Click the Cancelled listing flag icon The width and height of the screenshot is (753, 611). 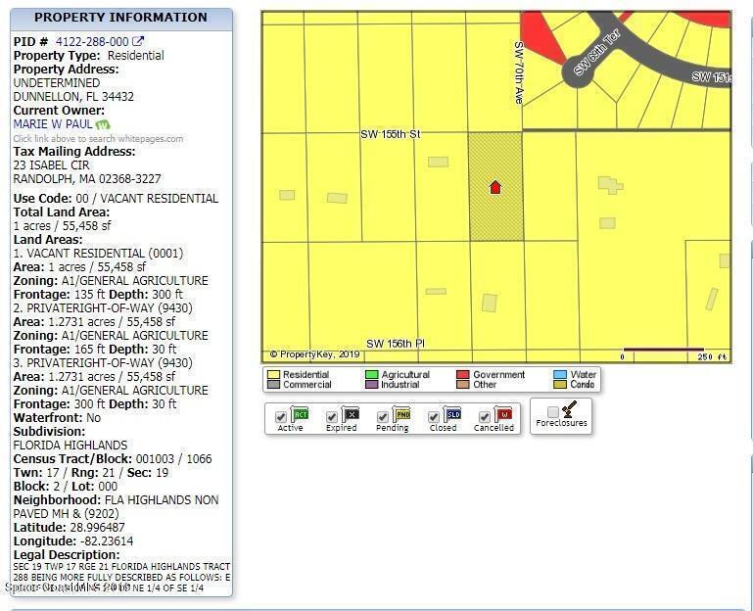[503, 414]
